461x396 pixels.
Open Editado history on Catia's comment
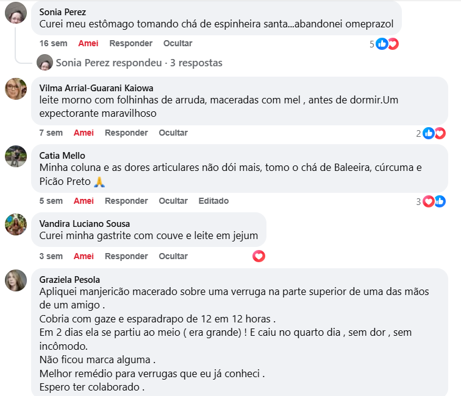coord(213,201)
